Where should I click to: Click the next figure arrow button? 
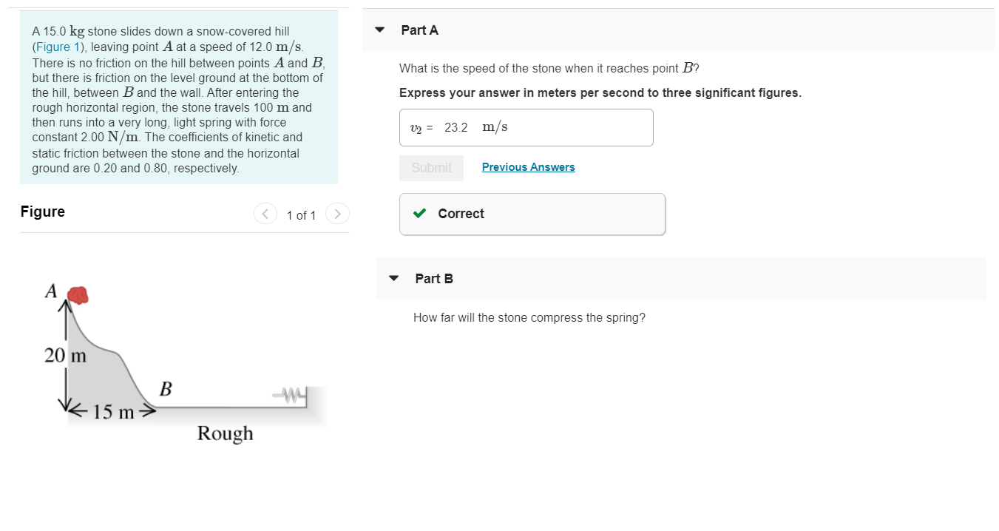[337, 214]
